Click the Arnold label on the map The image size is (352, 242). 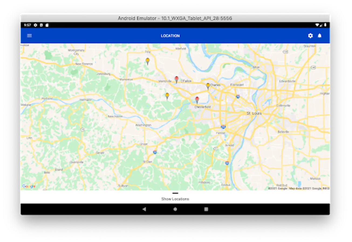pos(230,145)
